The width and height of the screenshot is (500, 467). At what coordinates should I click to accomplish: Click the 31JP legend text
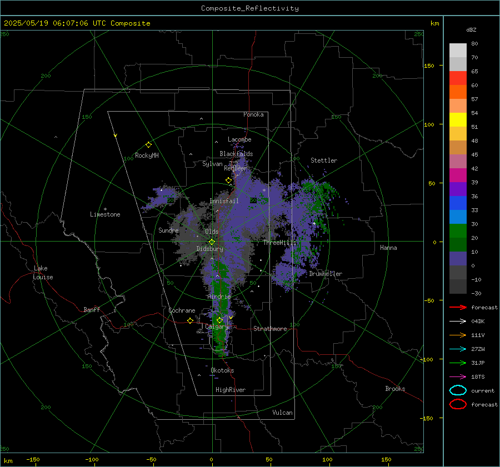478,363
